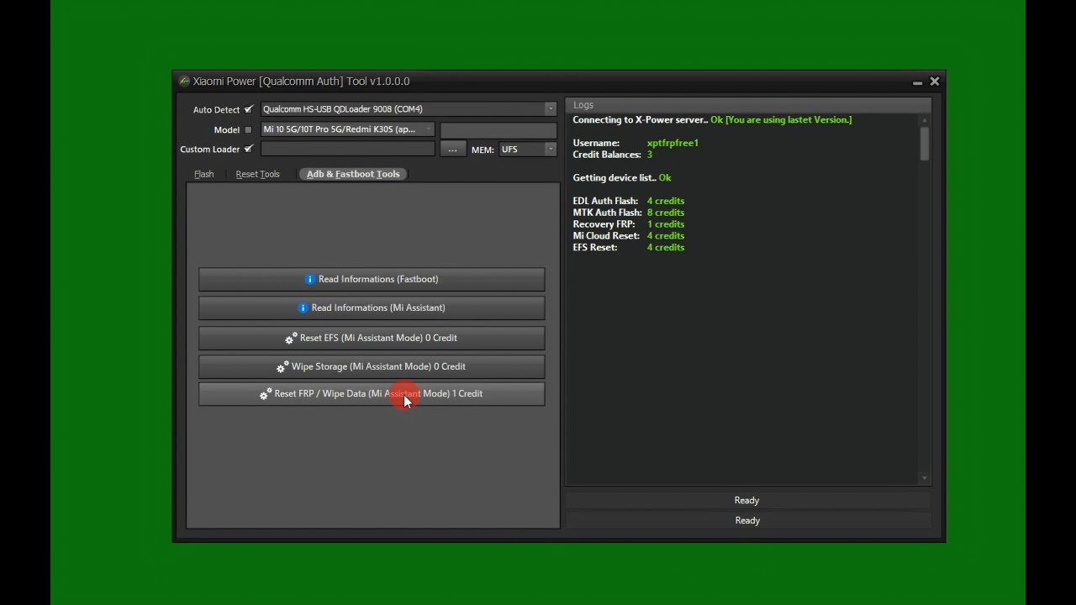Click the Logs panel header
The image size is (1076, 605).
(748, 105)
